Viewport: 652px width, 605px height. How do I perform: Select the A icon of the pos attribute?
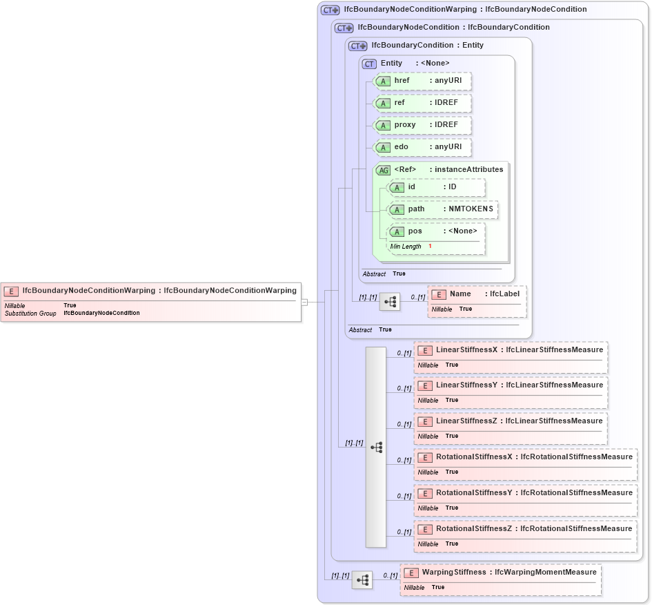click(397, 231)
